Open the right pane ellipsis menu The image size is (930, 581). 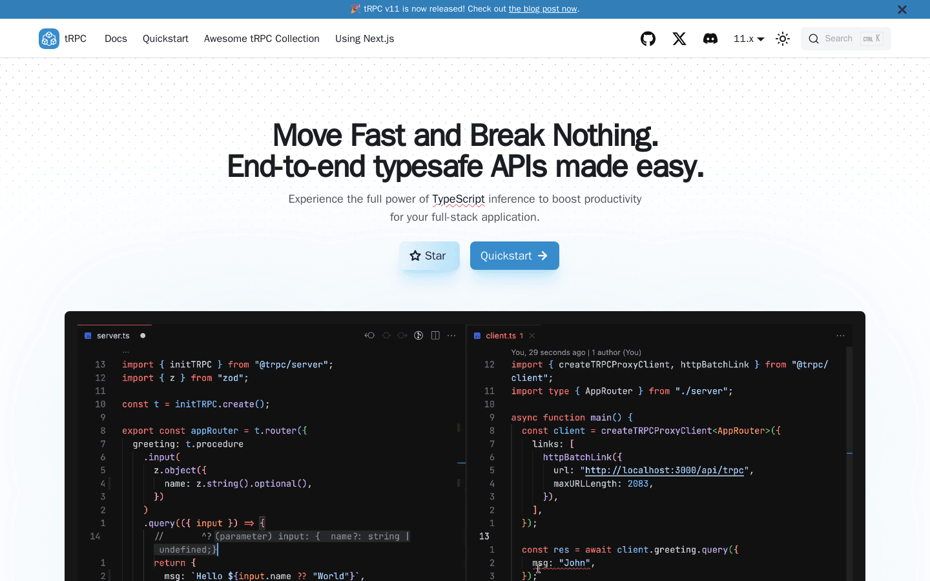point(840,335)
